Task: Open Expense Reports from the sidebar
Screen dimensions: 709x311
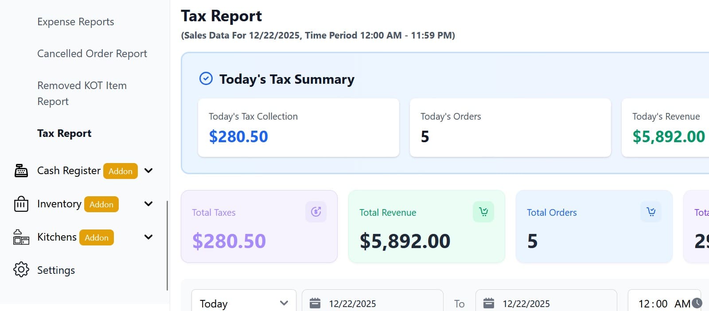Action: click(x=75, y=22)
